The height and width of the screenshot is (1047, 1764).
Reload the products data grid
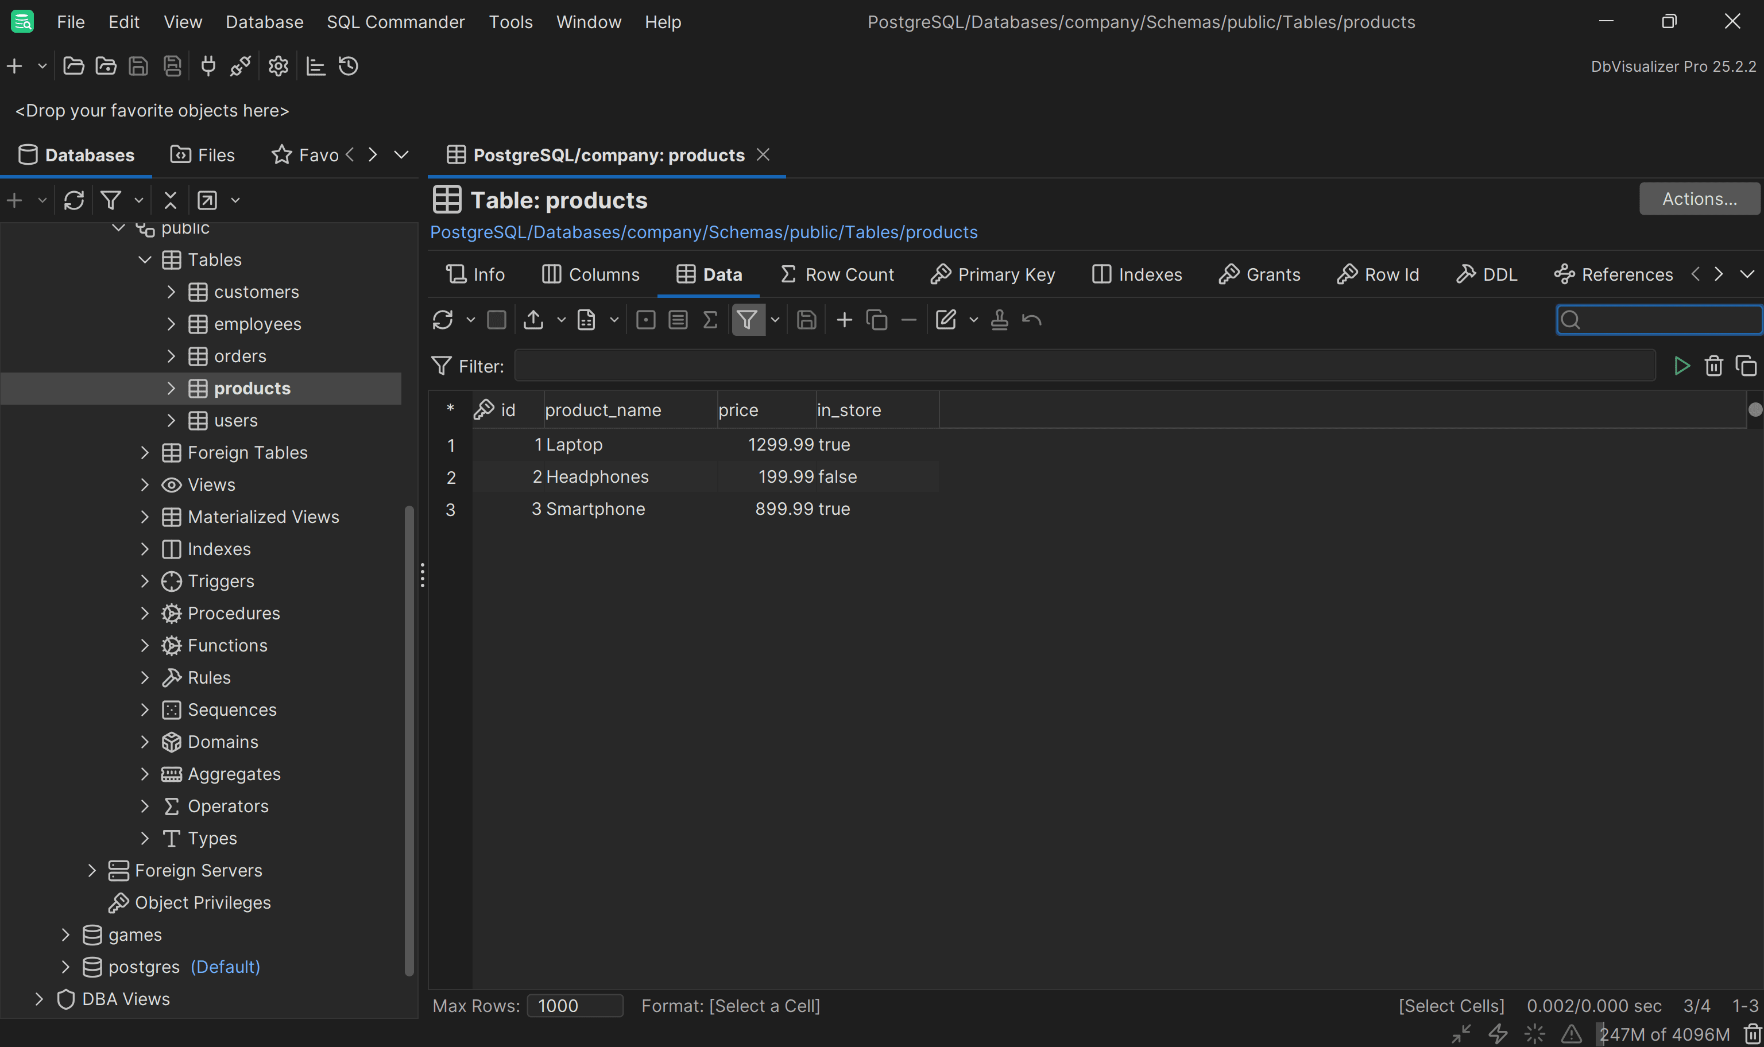click(x=442, y=320)
